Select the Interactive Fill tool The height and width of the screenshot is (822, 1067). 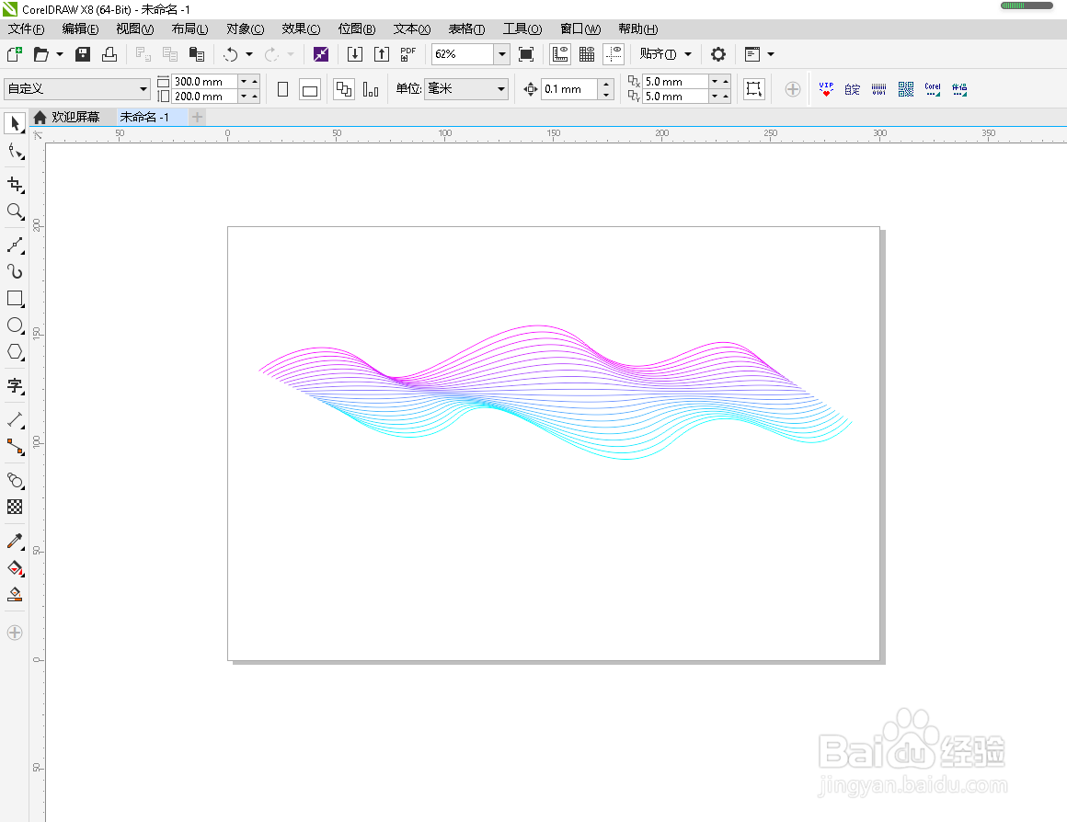coord(15,567)
